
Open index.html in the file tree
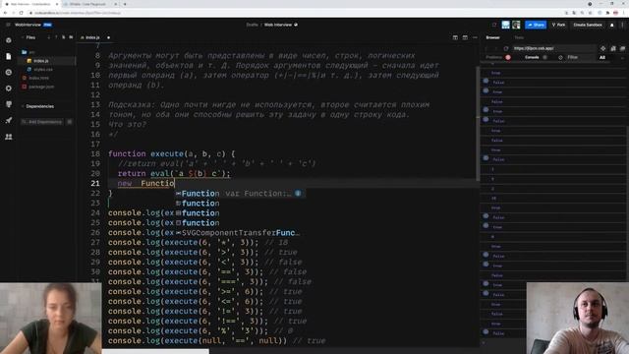(39, 78)
